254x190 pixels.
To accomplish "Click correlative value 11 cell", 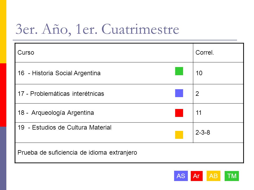I will pyautogui.click(x=218, y=113).
